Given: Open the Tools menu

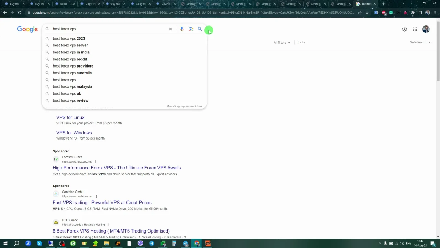Looking at the screenshot, I should pyautogui.click(x=301, y=42).
